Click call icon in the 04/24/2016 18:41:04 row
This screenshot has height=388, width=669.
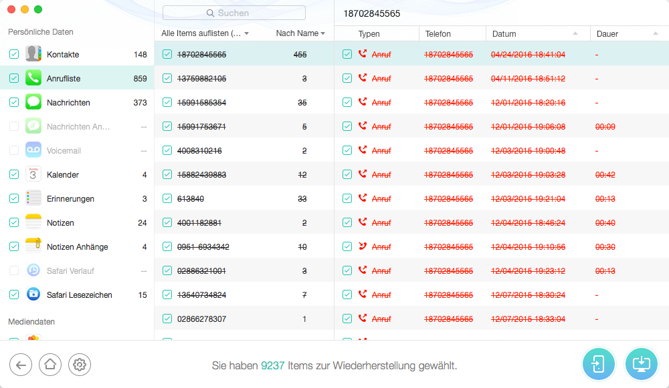tap(362, 53)
